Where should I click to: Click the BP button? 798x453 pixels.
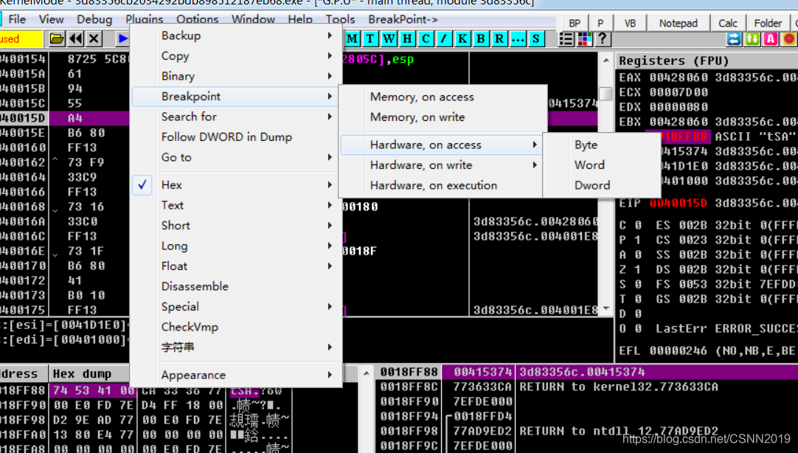575,23
